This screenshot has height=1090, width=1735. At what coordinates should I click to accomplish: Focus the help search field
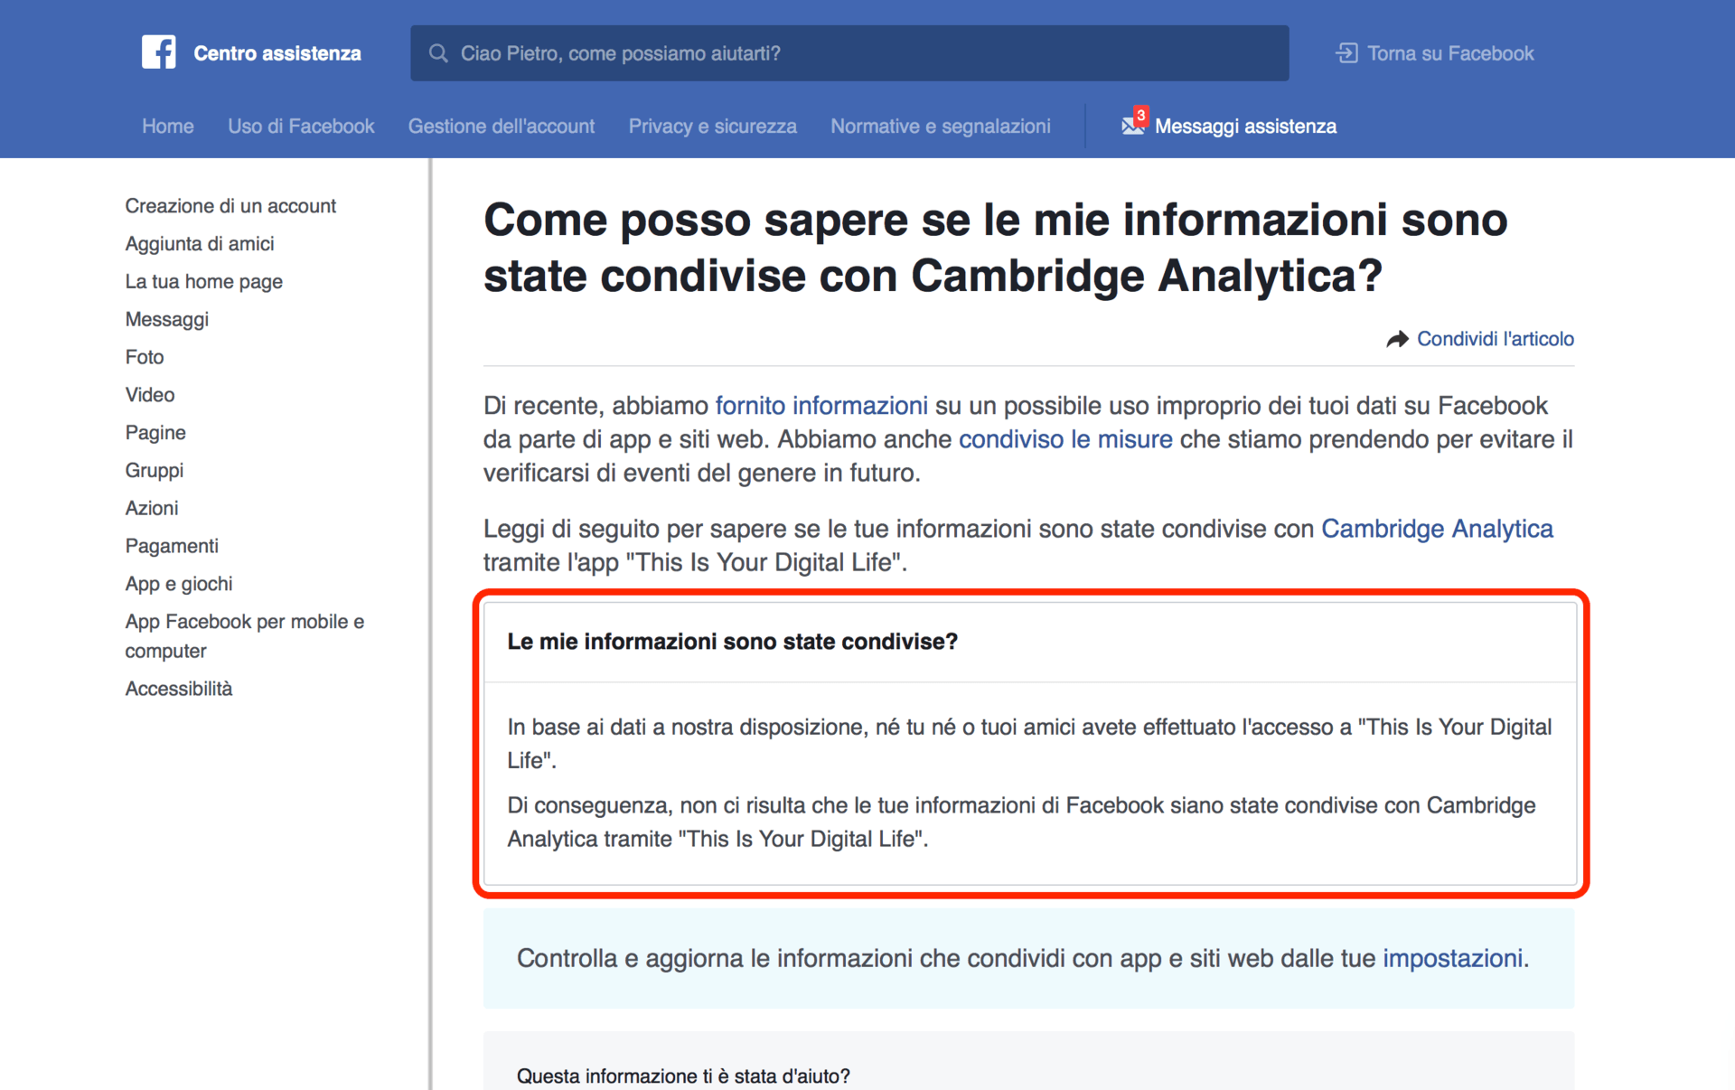pyautogui.click(x=849, y=53)
